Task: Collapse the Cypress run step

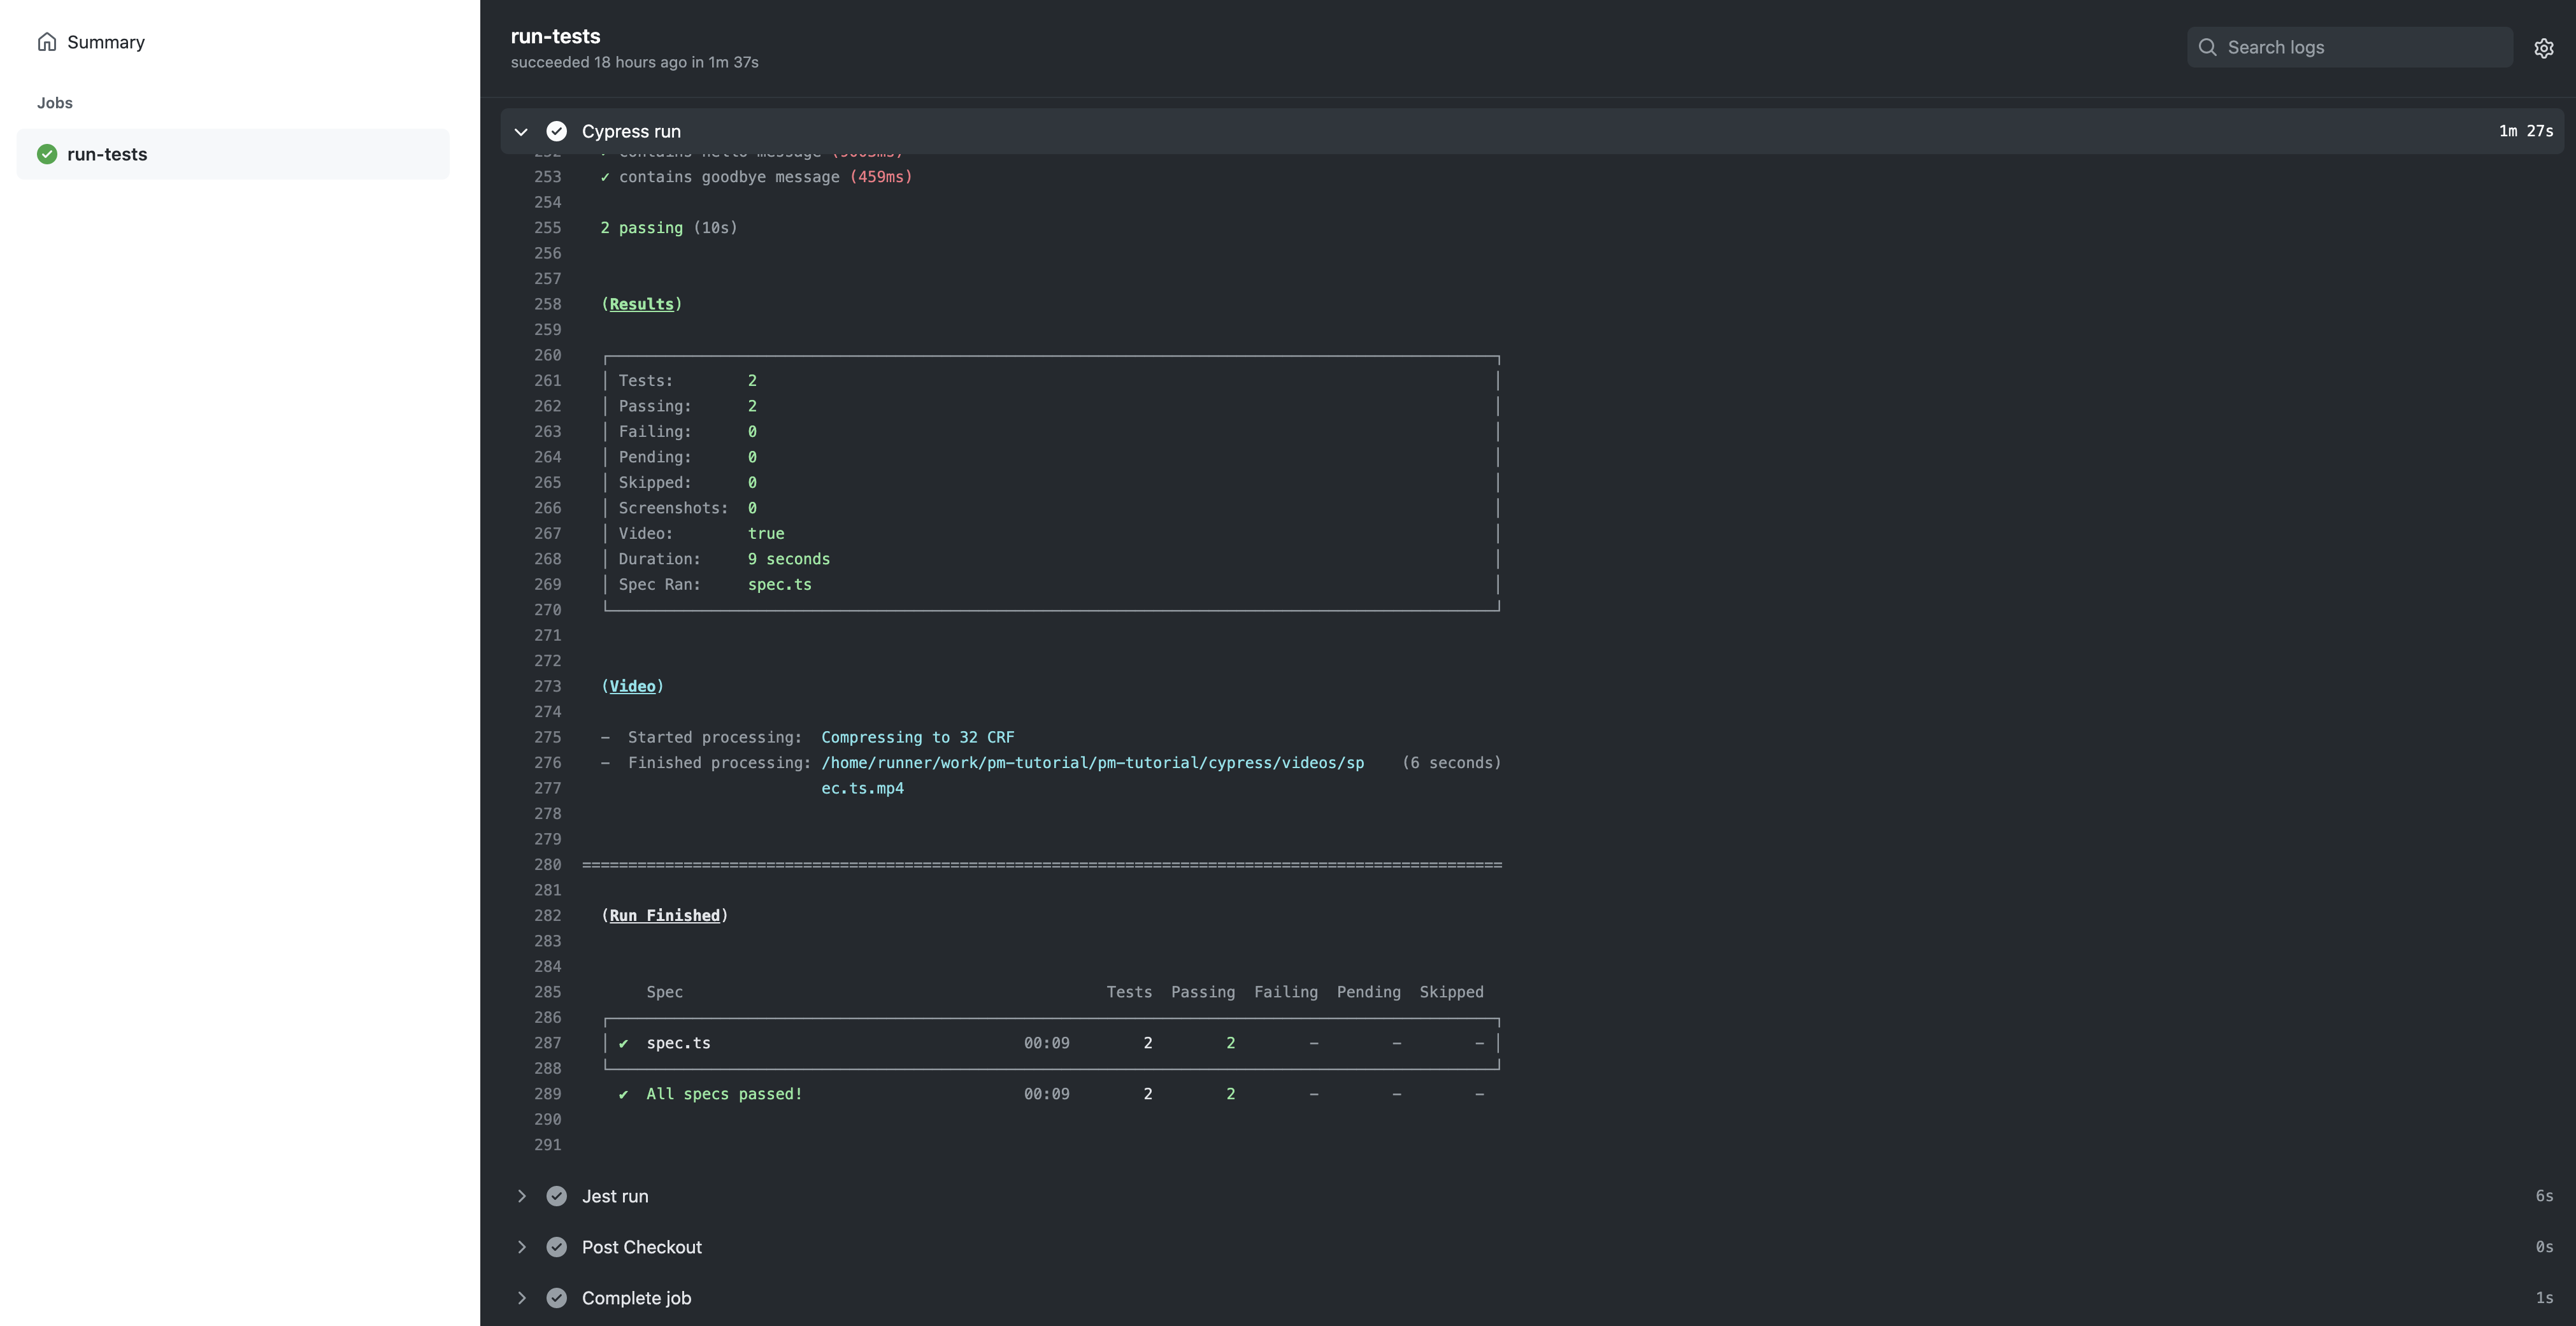Action: click(521, 131)
